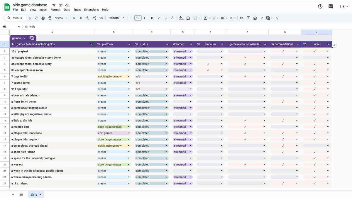Open the comments history icon
This screenshot has height=198, width=352.
pyautogui.click(x=331, y=6)
